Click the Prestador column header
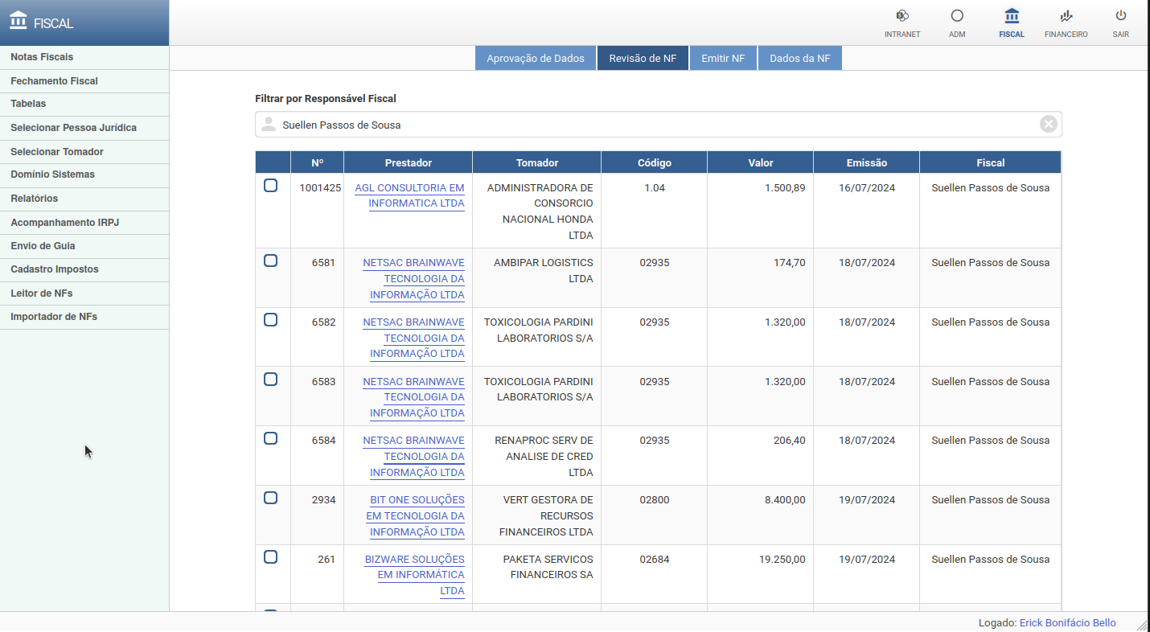The image size is (1150, 632). click(x=408, y=162)
